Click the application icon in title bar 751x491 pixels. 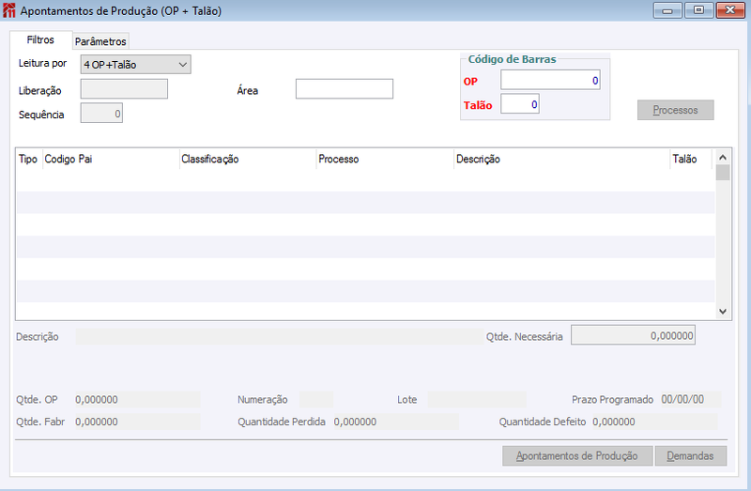[9, 10]
